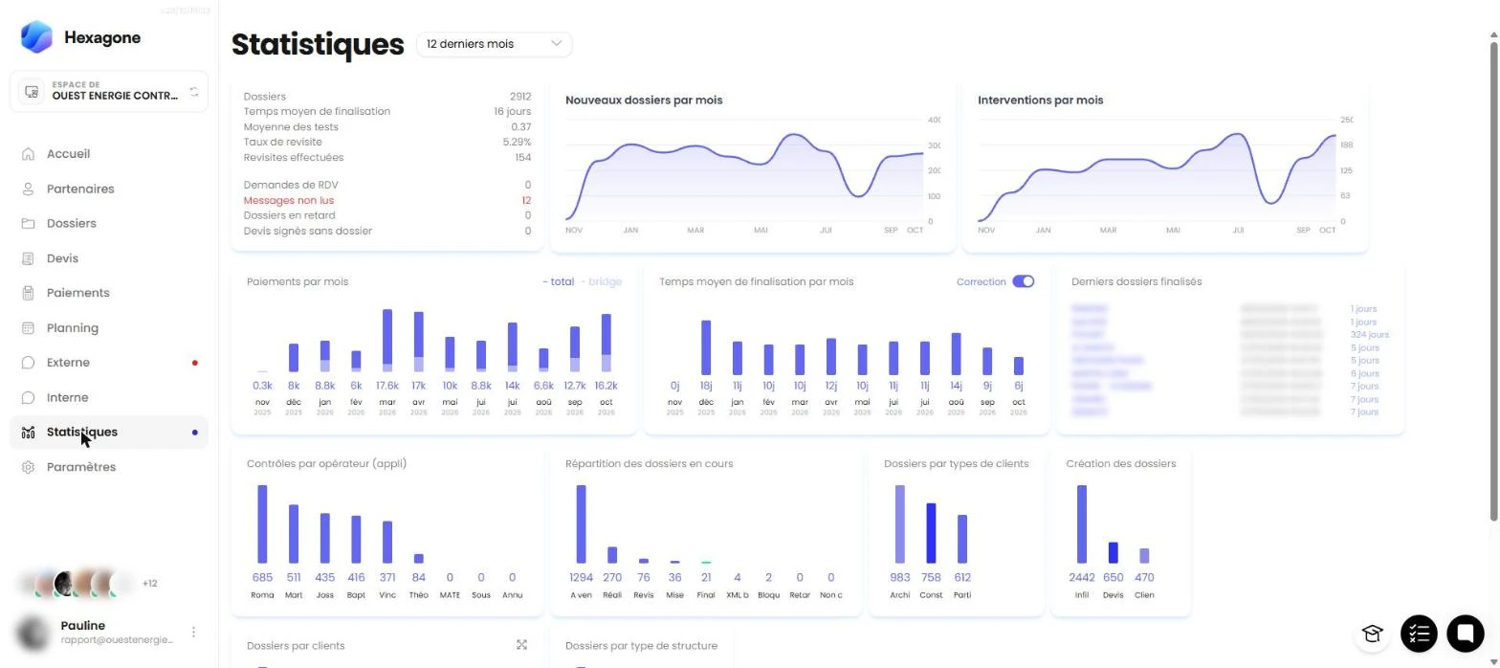Viewport: 1500px width, 668px height.
Task: Click the 2442 value in Création des dossiers
Action: [x=1082, y=577]
